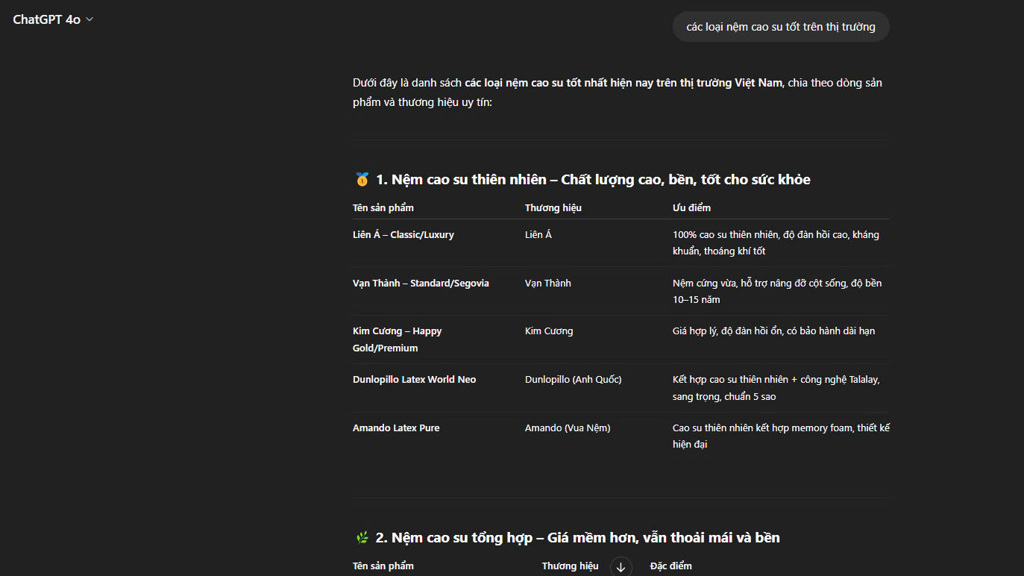1024x576 pixels.
Task: Click the brand cell "Liên Á"
Action: pos(538,235)
